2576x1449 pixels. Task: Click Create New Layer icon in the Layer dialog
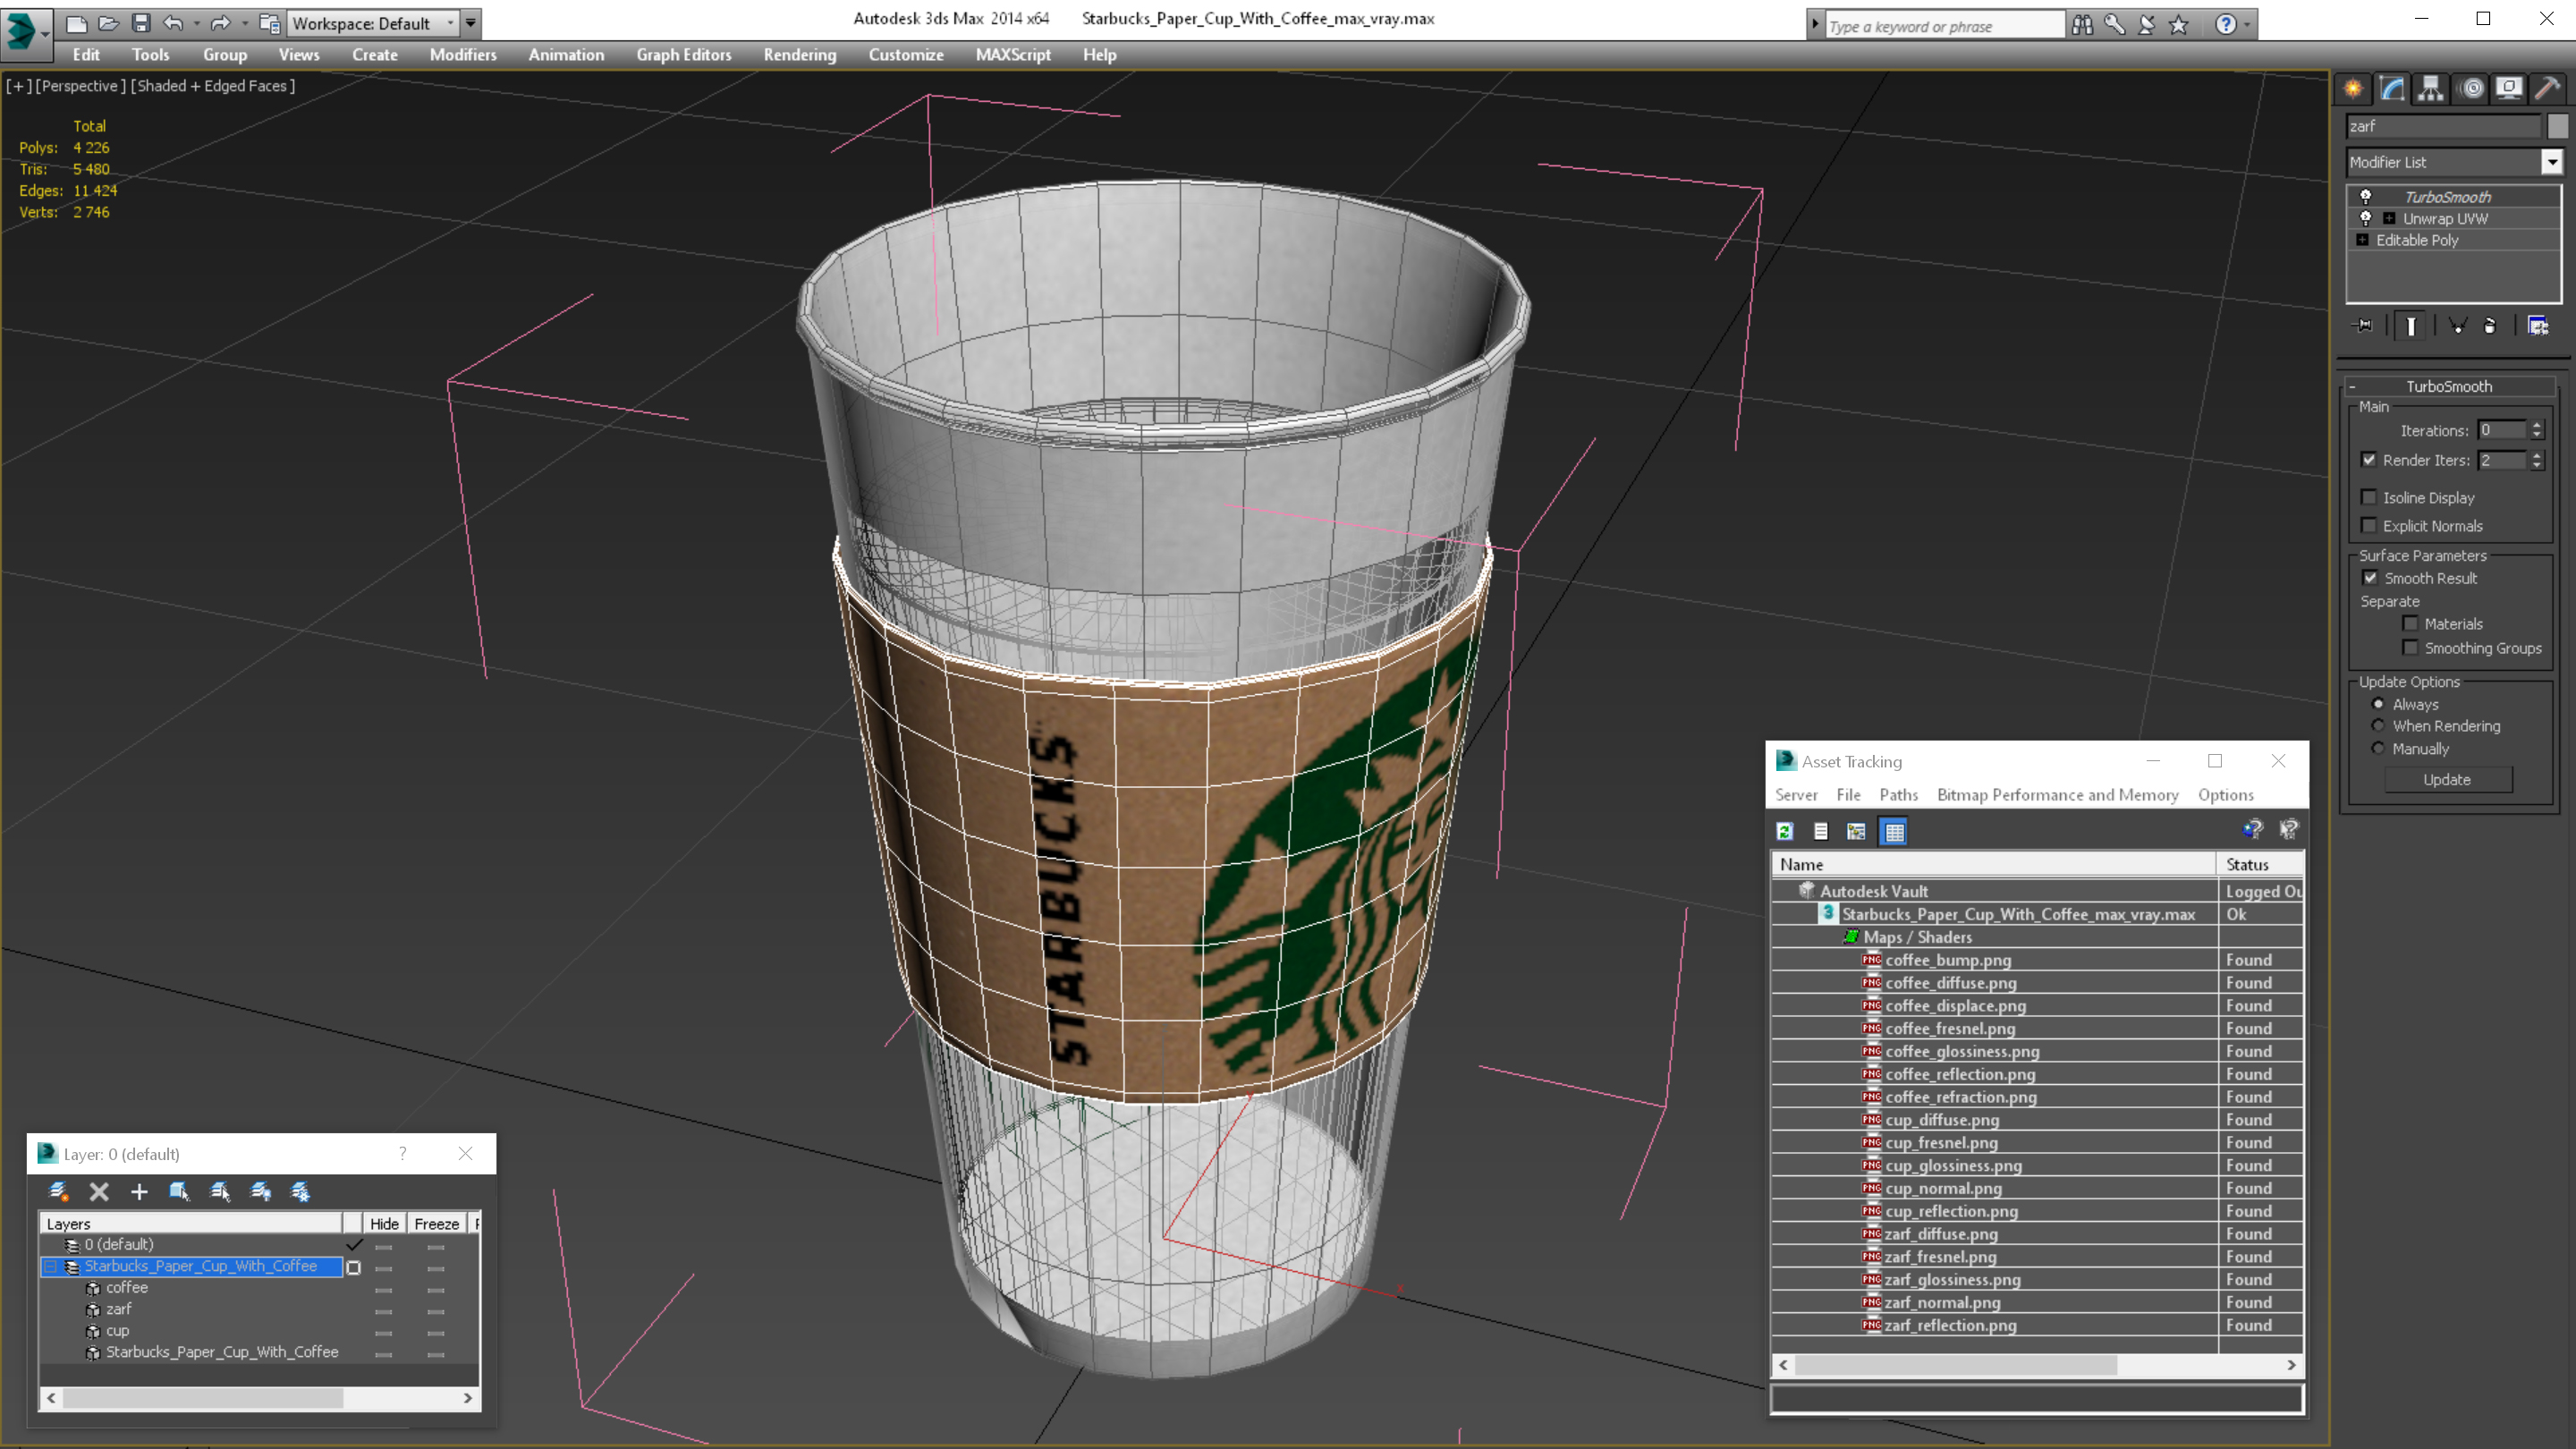tap(58, 1191)
